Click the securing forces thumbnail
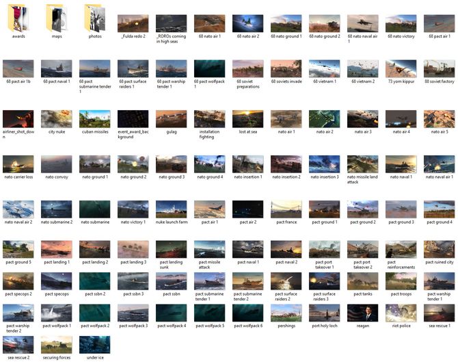The width and height of the screenshot is (458, 362). [x=57, y=344]
